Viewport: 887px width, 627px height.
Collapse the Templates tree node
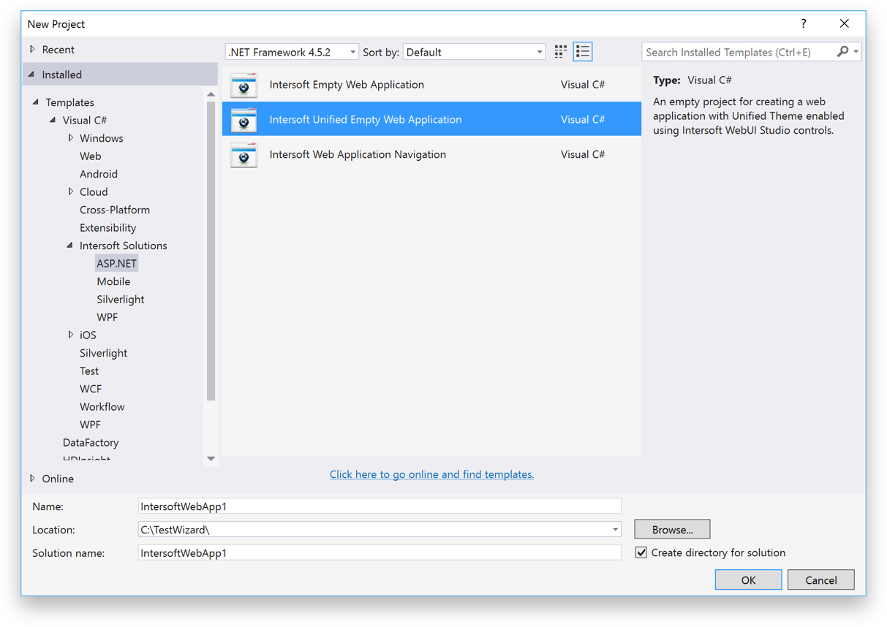point(36,102)
